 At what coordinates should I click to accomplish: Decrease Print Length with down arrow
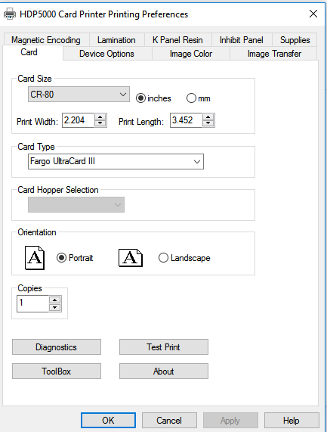pos(208,123)
